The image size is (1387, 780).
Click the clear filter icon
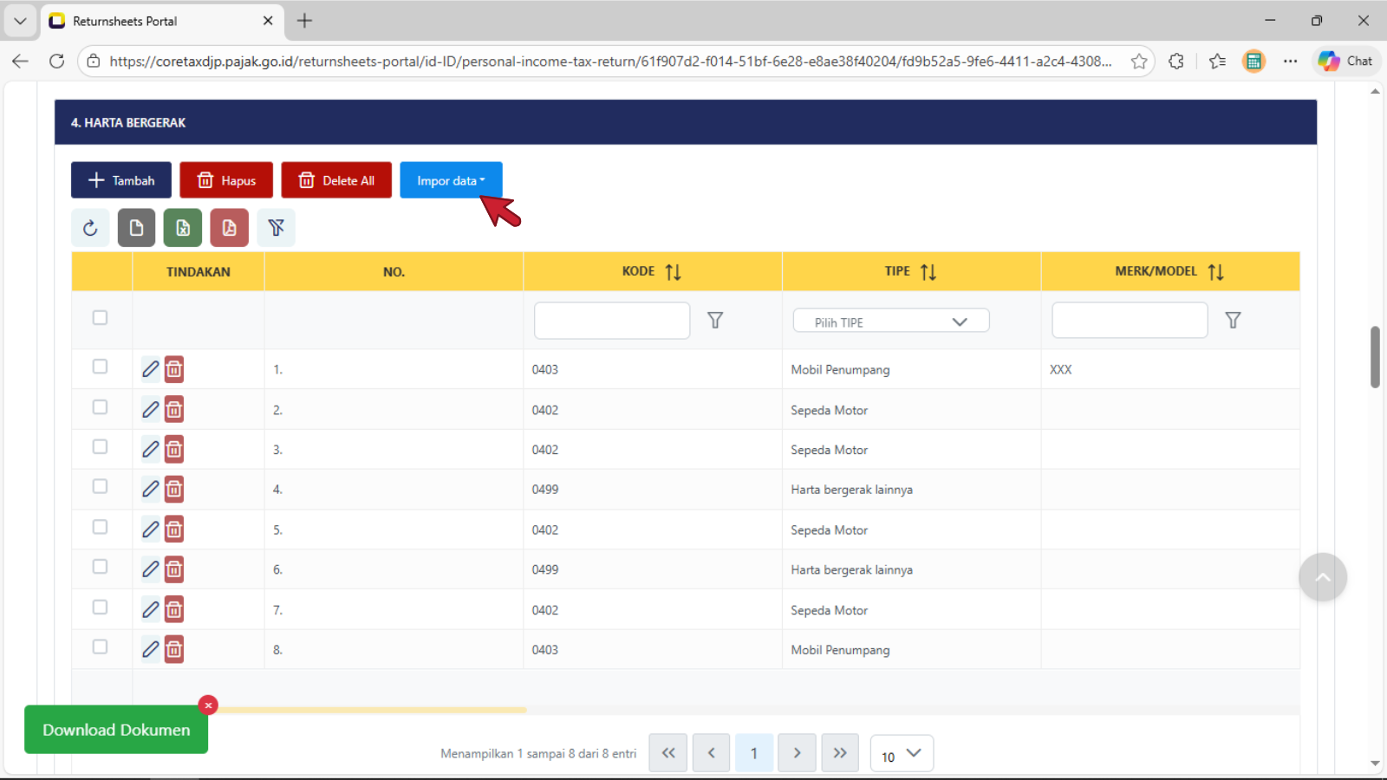pyautogui.click(x=276, y=228)
